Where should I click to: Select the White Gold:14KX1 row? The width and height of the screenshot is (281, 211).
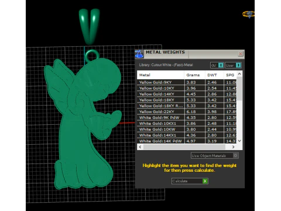[187, 135]
